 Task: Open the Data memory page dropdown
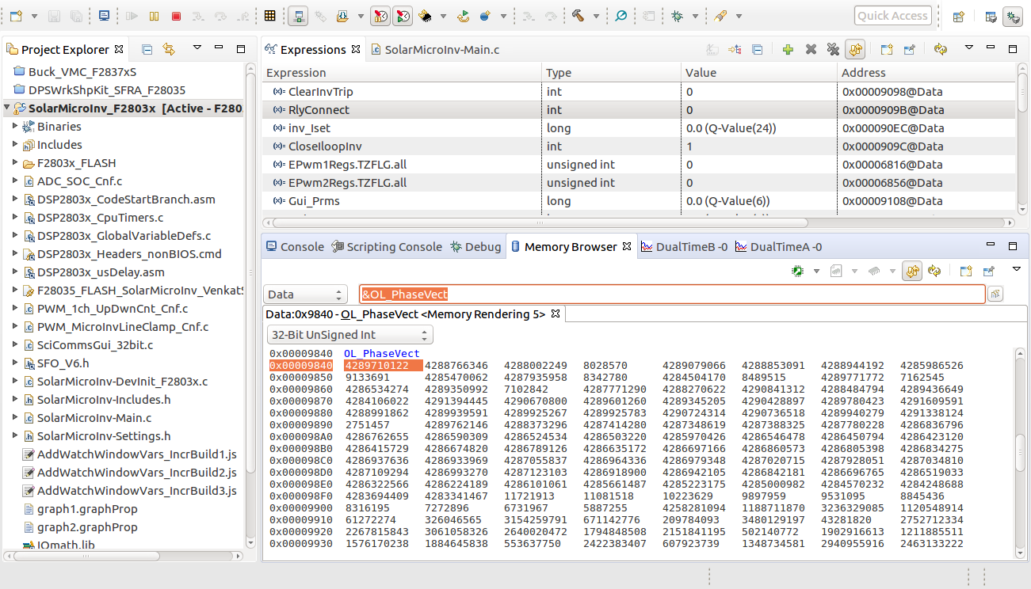click(305, 294)
